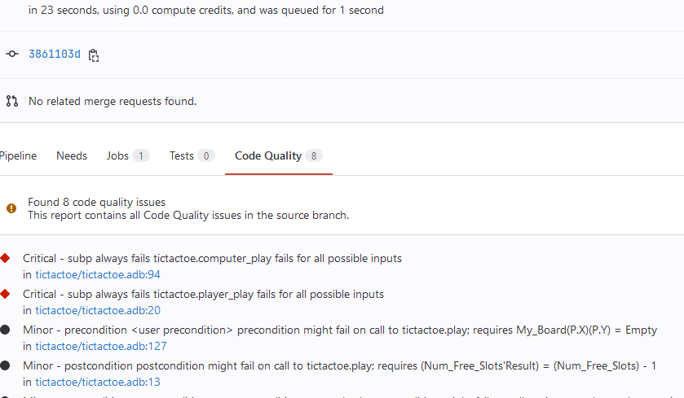The width and height of the screenshot is (684, 398).
Task: Click the minor circle icon for precondition issue
Action: coord(5,330)
